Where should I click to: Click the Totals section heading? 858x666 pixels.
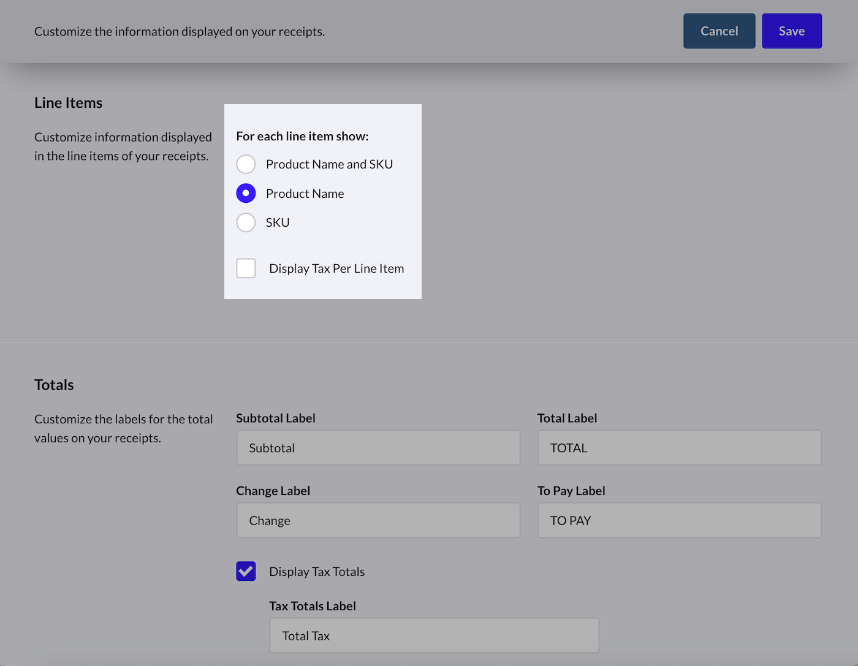[x=54, y=385]
